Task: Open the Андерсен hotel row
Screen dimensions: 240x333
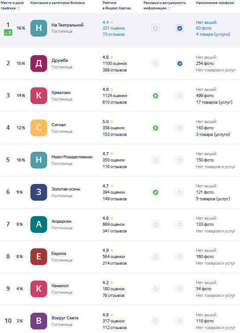Action: pyautogui.click(x=120, y=224)
